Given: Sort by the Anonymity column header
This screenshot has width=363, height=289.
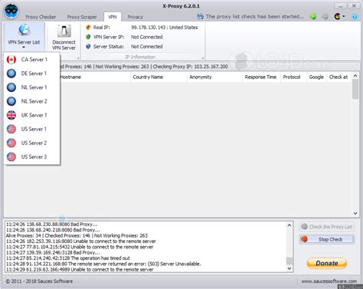Looking at the screenshot, I should click(214, 77).
